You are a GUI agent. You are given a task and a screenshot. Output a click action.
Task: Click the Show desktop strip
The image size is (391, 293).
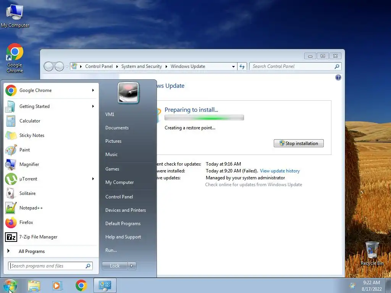pyautogui.click(x=389, y=285)
